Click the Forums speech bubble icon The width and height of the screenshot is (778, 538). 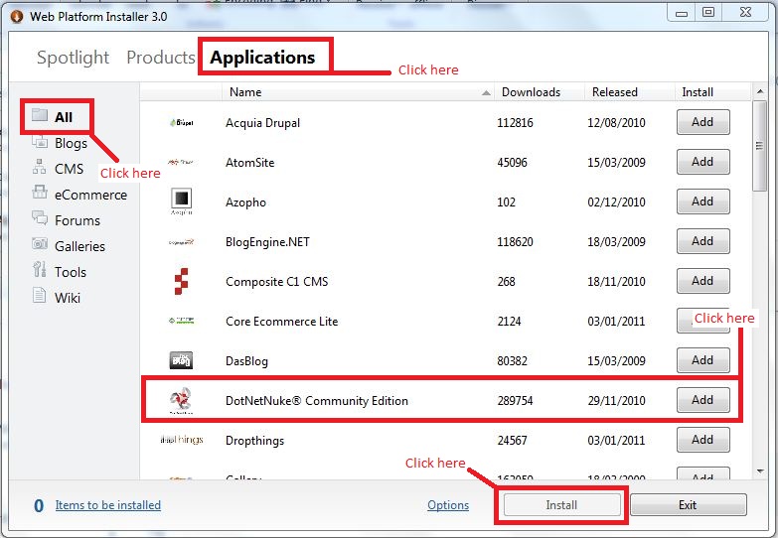[40, 217]
